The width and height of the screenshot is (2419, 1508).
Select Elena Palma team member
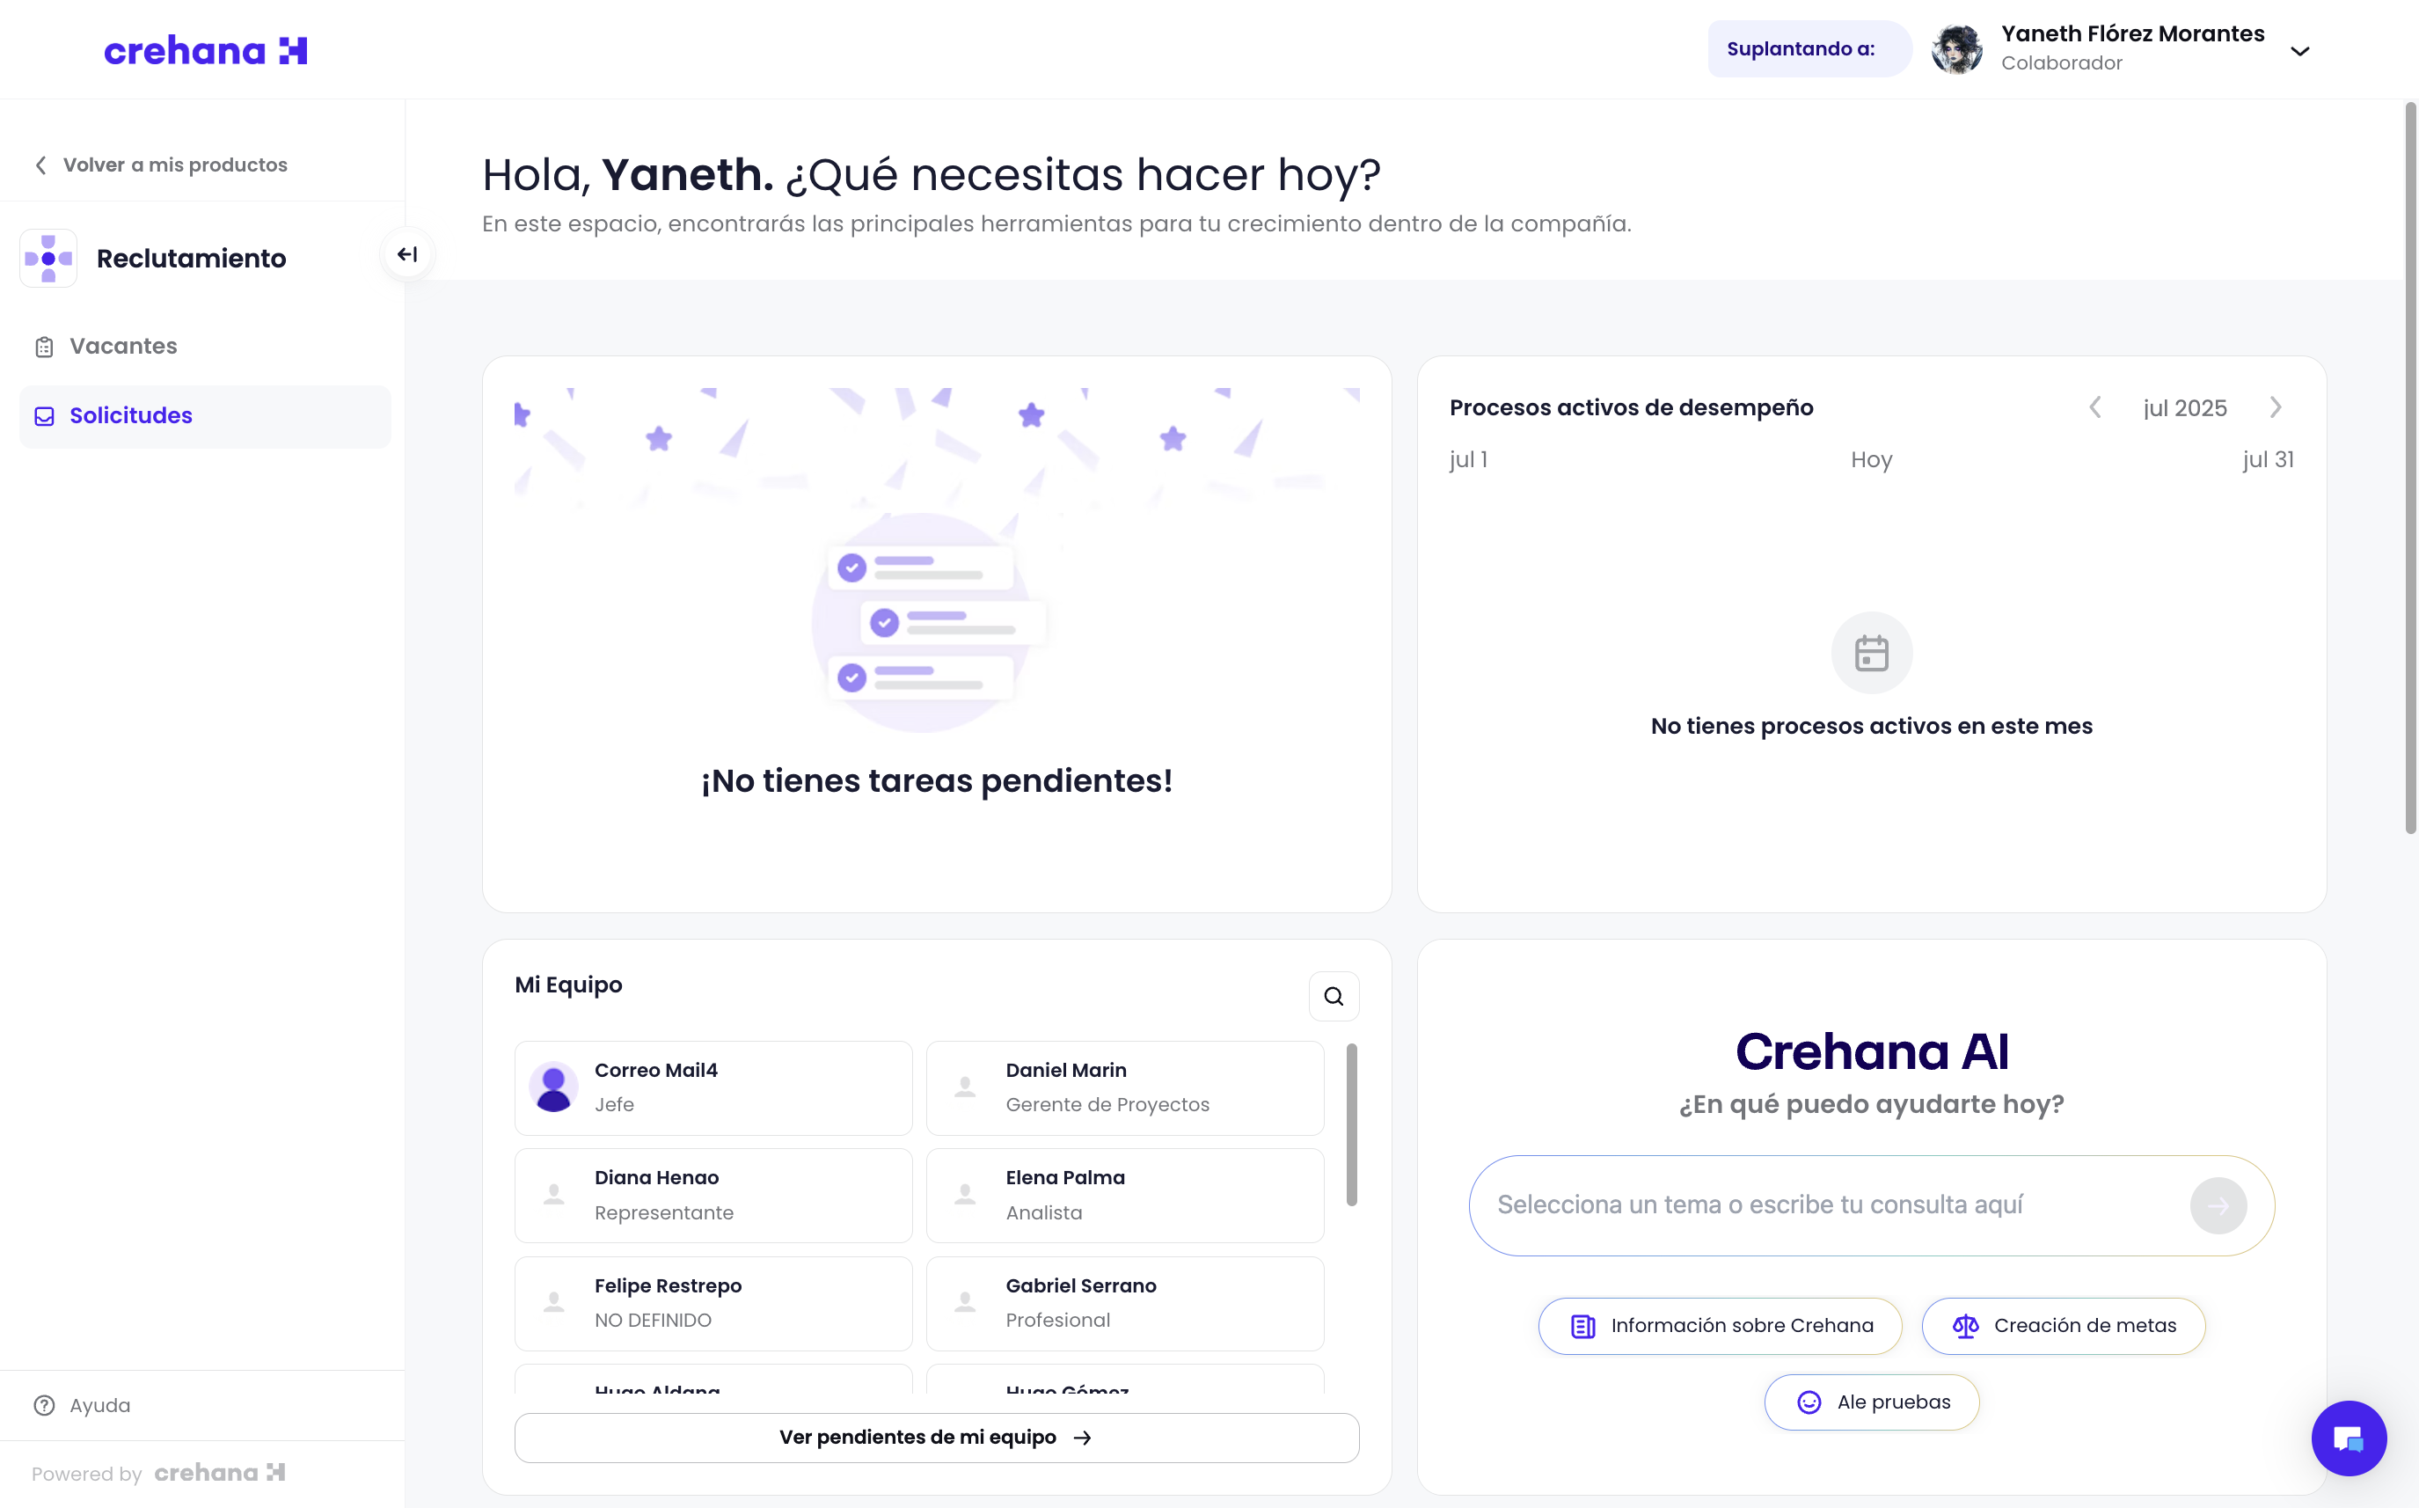click(1125, 1195)
